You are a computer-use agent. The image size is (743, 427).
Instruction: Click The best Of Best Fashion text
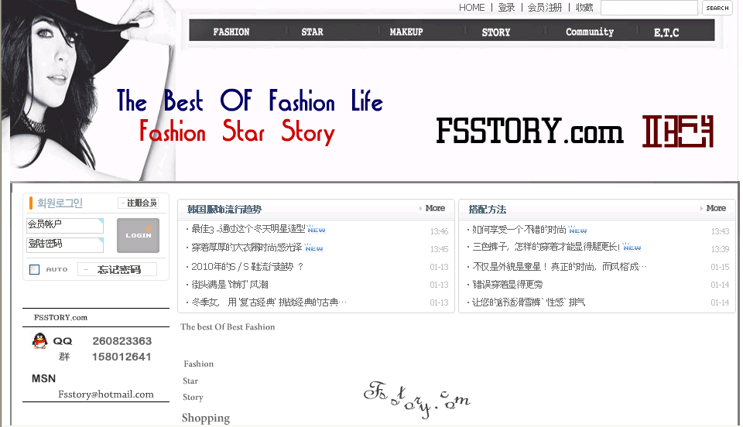(228, 326)
